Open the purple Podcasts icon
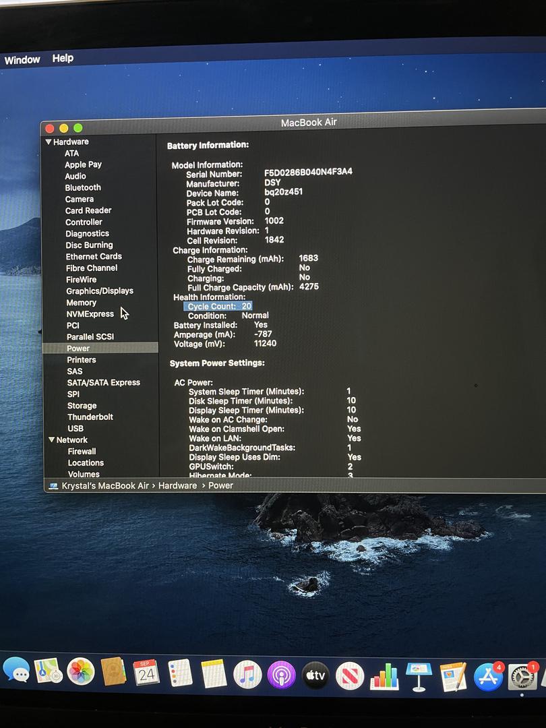The height and width of the screenshot is (728, 546). pos(281,675)
